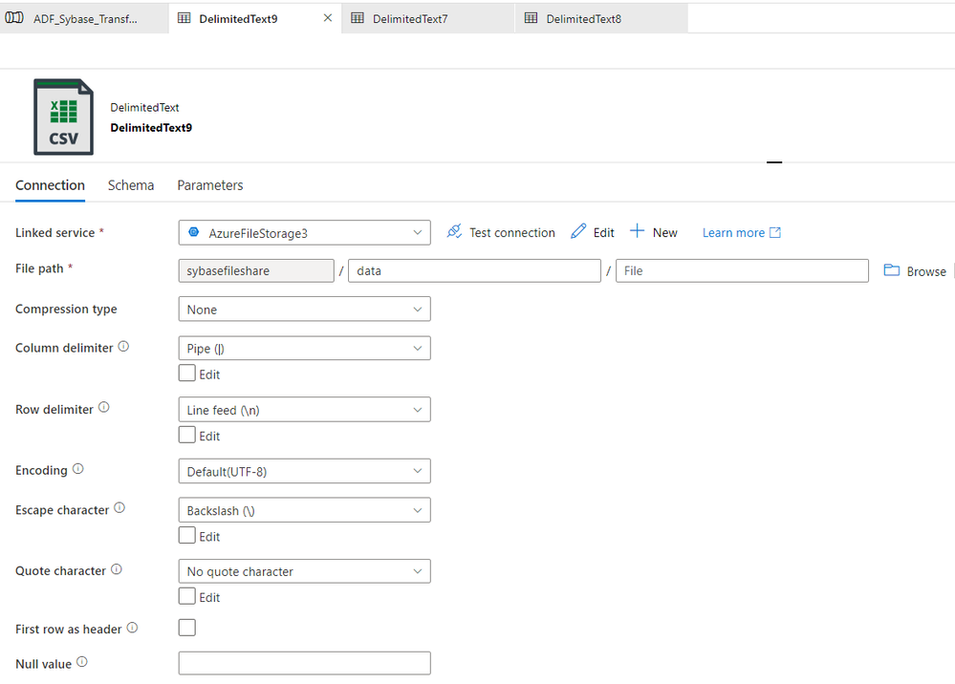Show info tooltip for Column delimiter
This screenshot has height=684, width=955.
click(123, 347)
